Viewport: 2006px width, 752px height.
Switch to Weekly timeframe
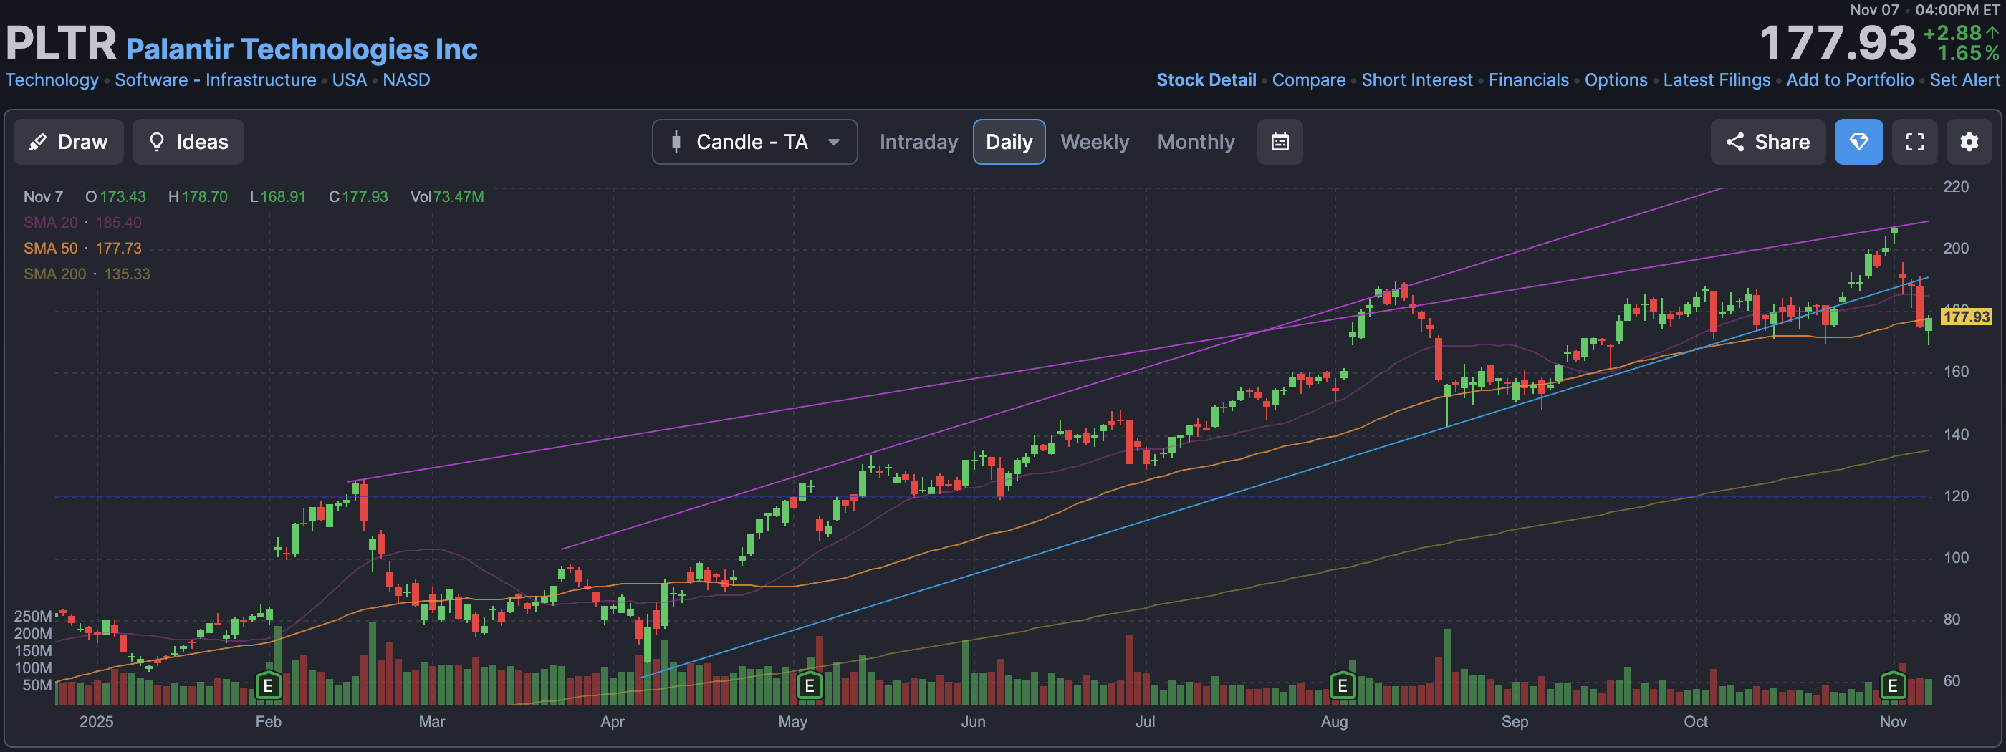click(x=1094, y=142)
